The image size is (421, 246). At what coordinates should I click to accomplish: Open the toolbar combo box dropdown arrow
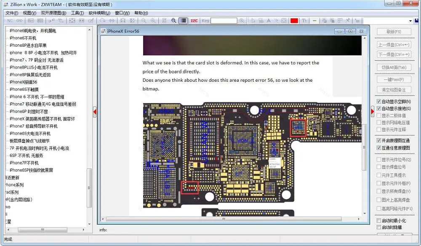click(410, 21)
